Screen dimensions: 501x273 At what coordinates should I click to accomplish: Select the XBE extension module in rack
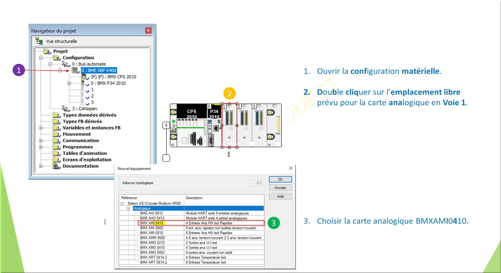coord(274,125)
